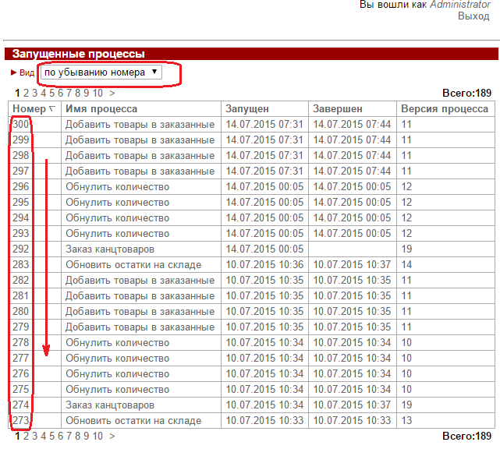Go to page 5 in top pagination
The height and width of the screenshot is (449, 500).
pyautogui.click(x=51, y=93)
